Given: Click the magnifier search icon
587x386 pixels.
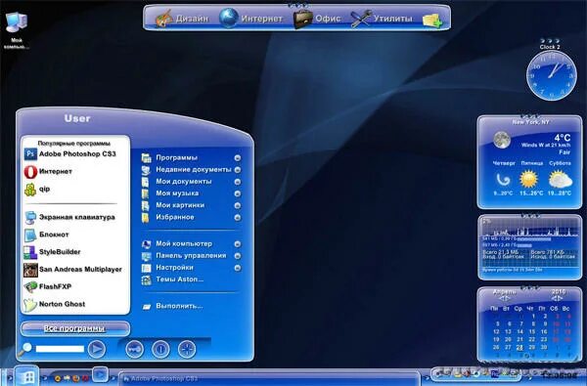Looking at the screenshot, I should 25,349.
